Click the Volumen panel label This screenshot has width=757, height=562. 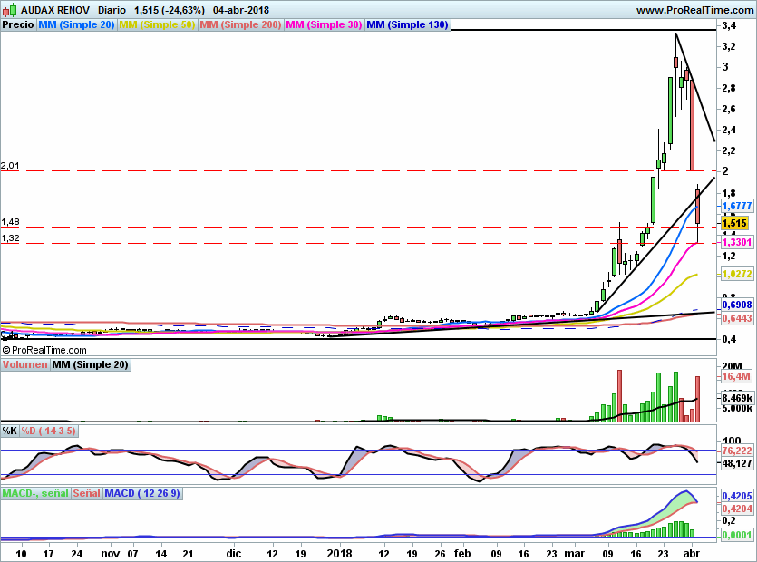pyautogui.click(x=24, y=365)
